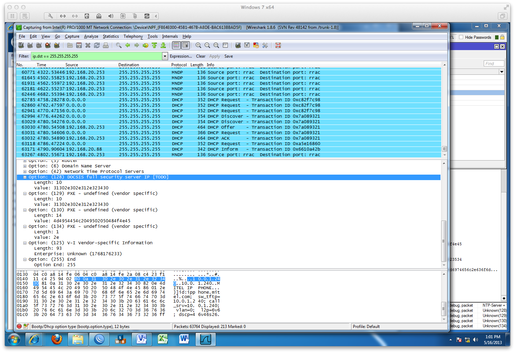
Task: Click the packet details scrollbar thumb
Action: (444, 241)
